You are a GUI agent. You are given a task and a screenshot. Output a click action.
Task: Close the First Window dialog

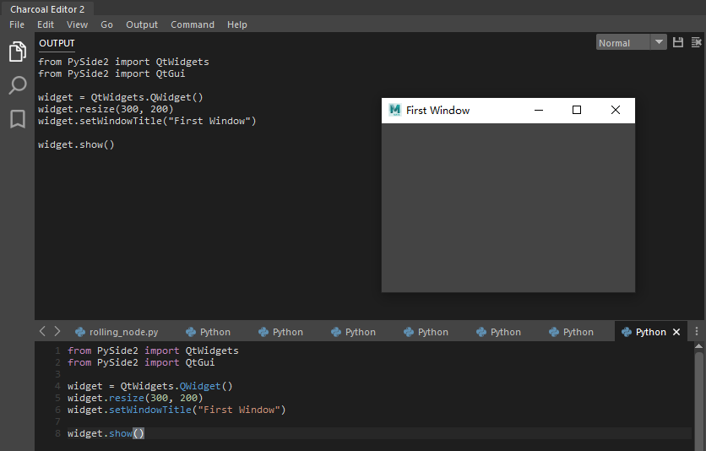pos(616,111)
